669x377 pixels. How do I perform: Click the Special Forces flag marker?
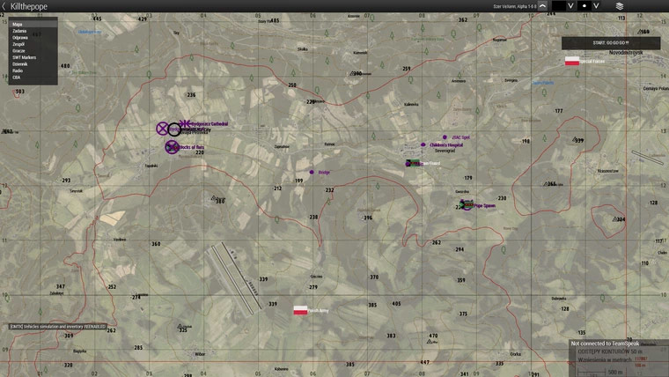click(572, 61)
